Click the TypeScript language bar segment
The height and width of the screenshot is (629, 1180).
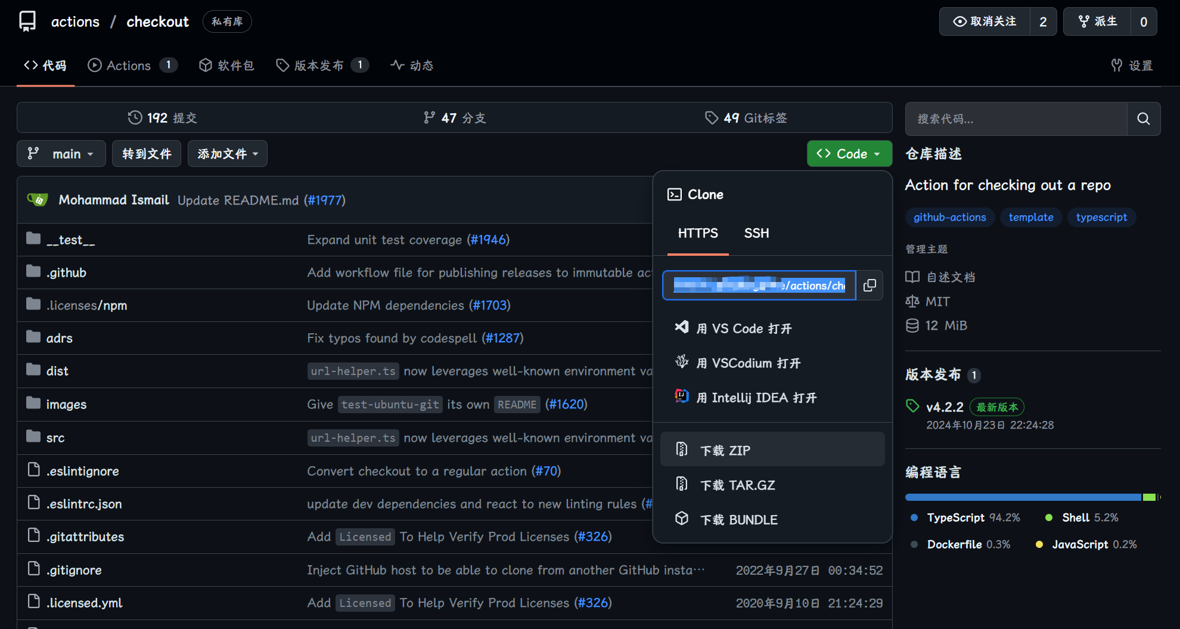click(x=1023, y=497)
